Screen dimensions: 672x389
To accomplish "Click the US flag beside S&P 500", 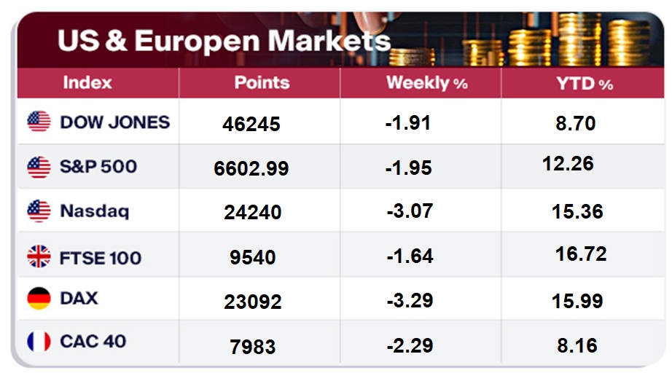I will click(x=39, y=167).
